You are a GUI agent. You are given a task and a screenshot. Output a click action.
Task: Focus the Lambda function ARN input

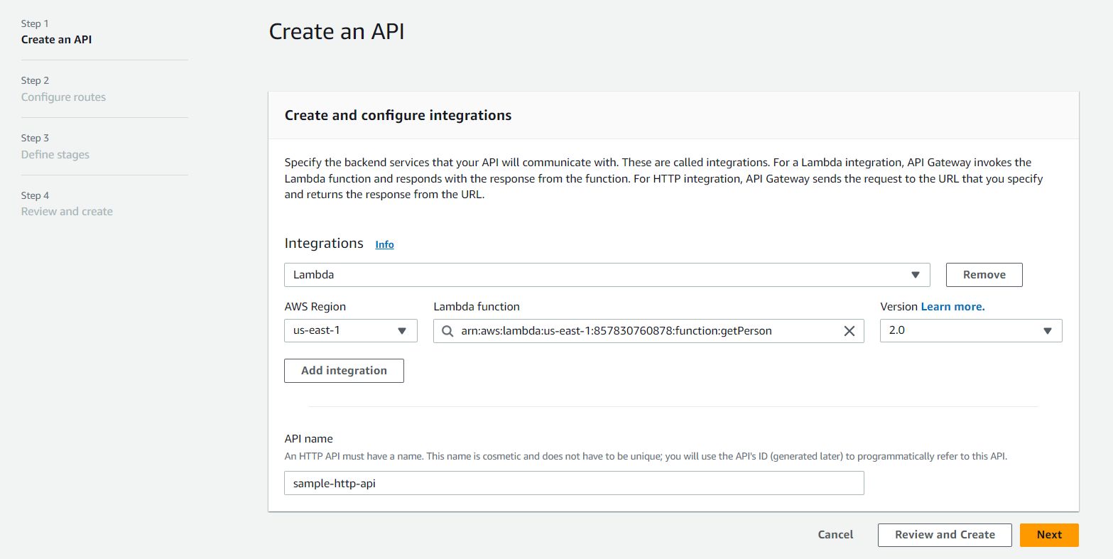click(x=646, y=331)
